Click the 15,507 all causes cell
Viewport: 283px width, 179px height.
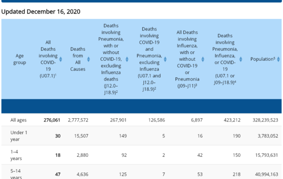point(82,136)
